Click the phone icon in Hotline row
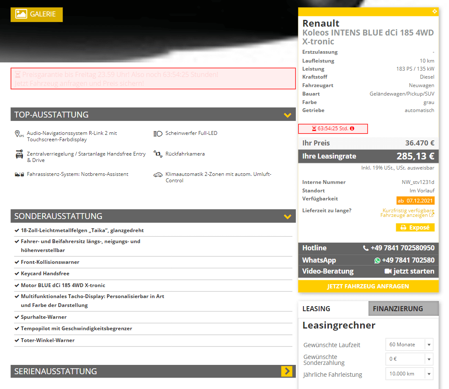 [x=366, y=248]
